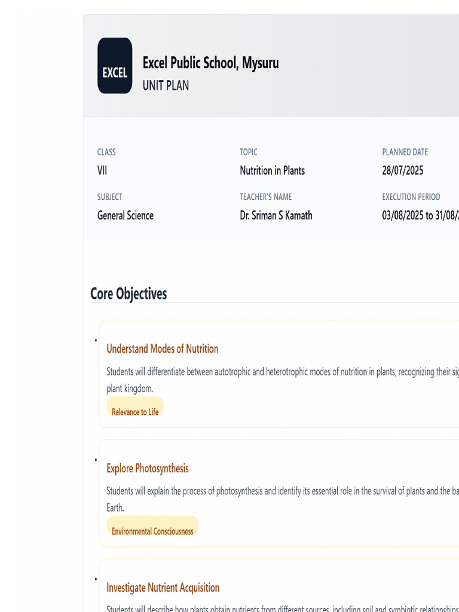Click the EXCEL school logo icon

pos(115,66)
